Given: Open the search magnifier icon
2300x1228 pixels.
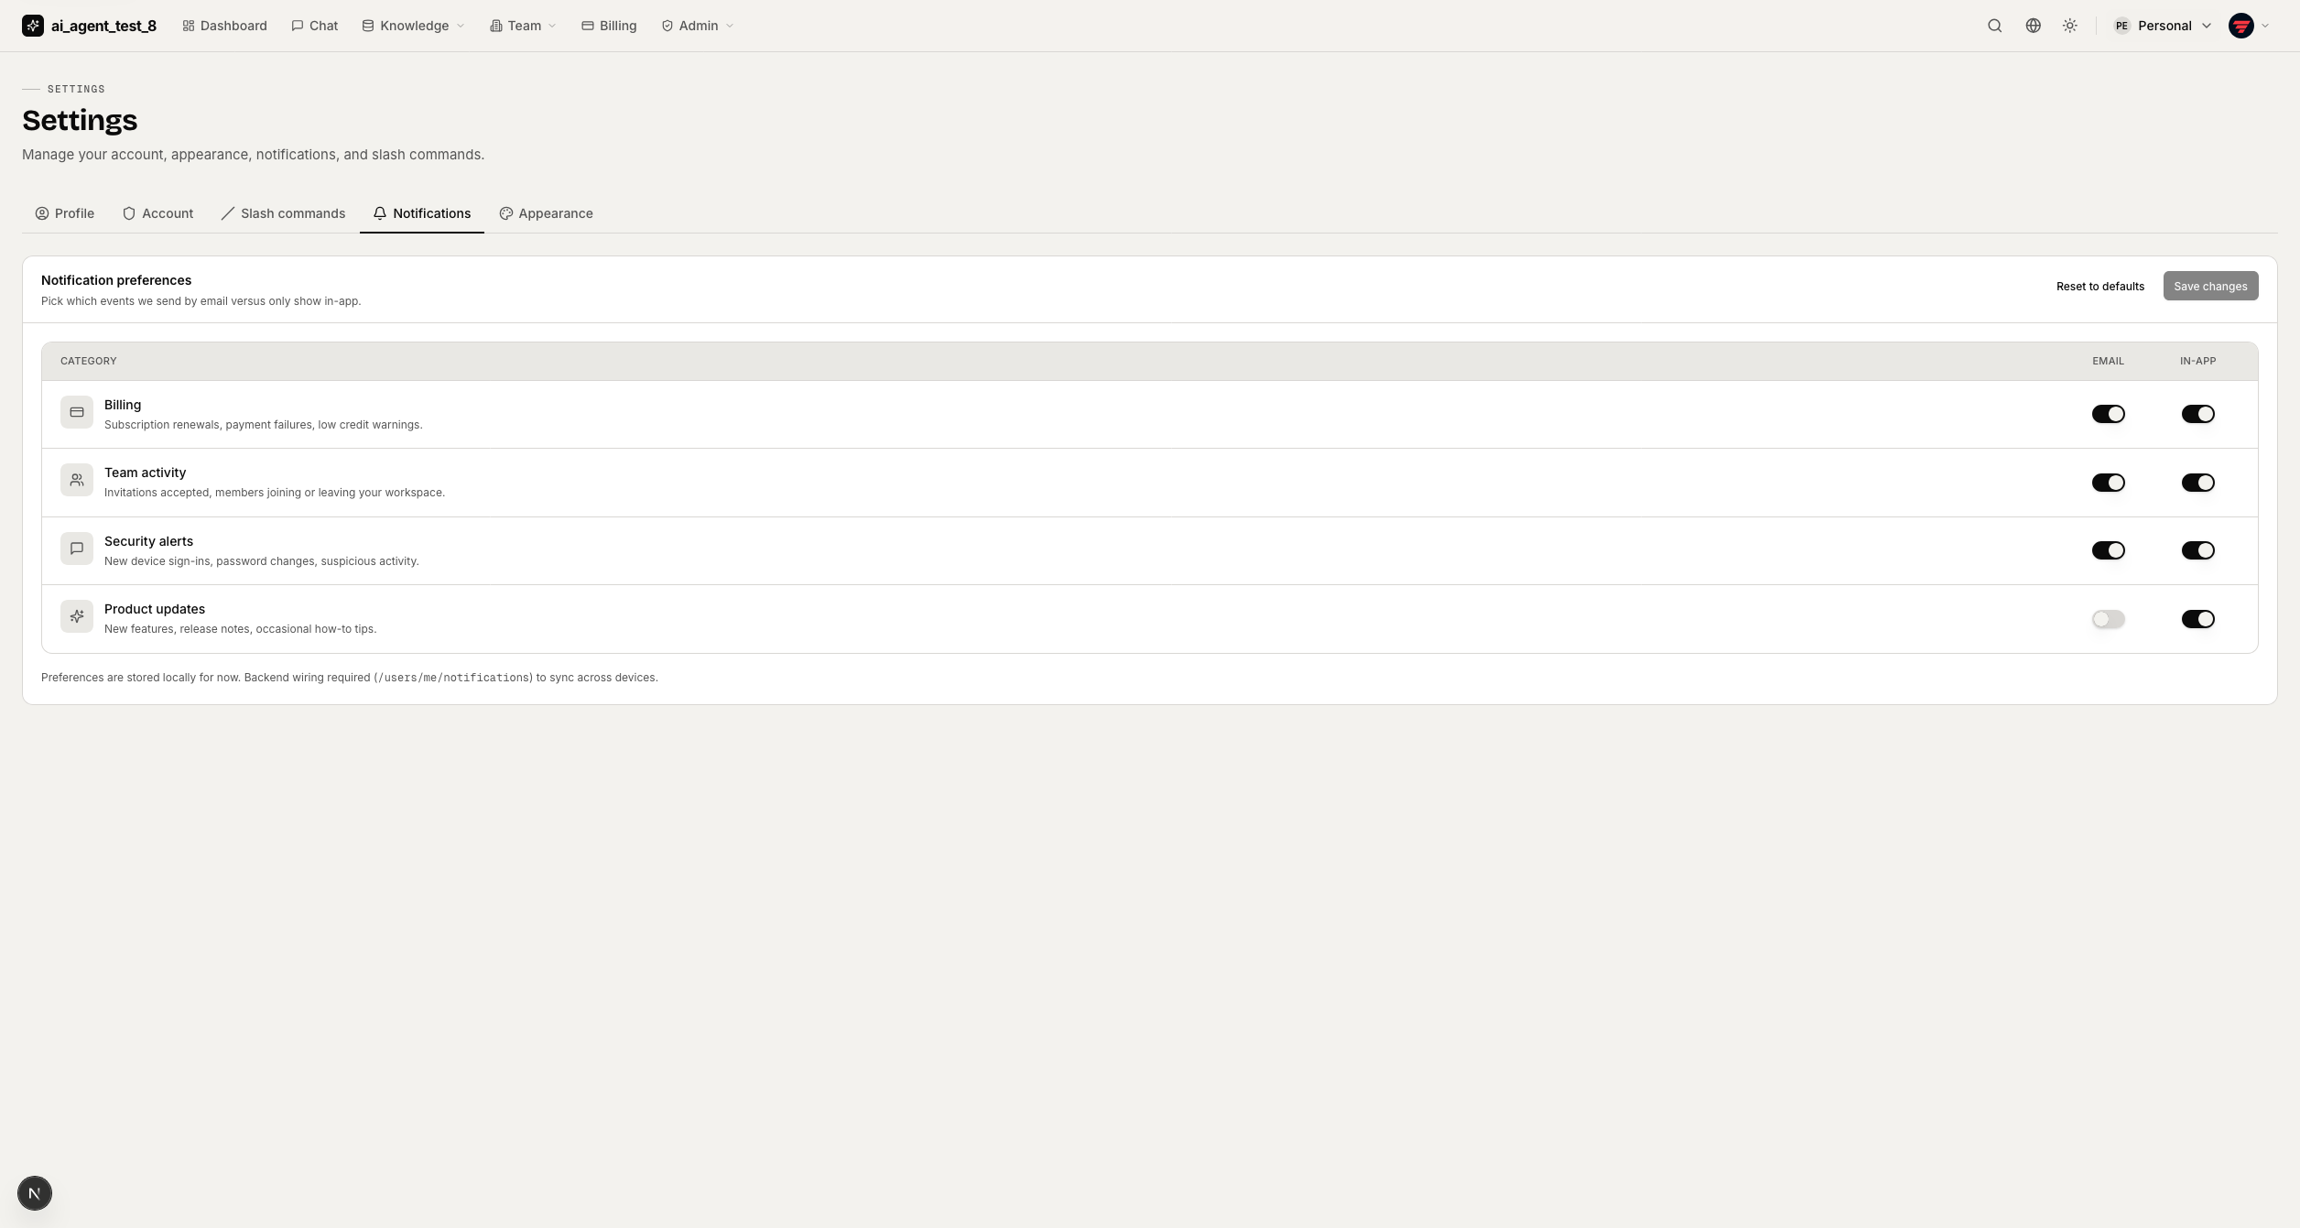Looking at the screenshot, I should coord(1994,26).
